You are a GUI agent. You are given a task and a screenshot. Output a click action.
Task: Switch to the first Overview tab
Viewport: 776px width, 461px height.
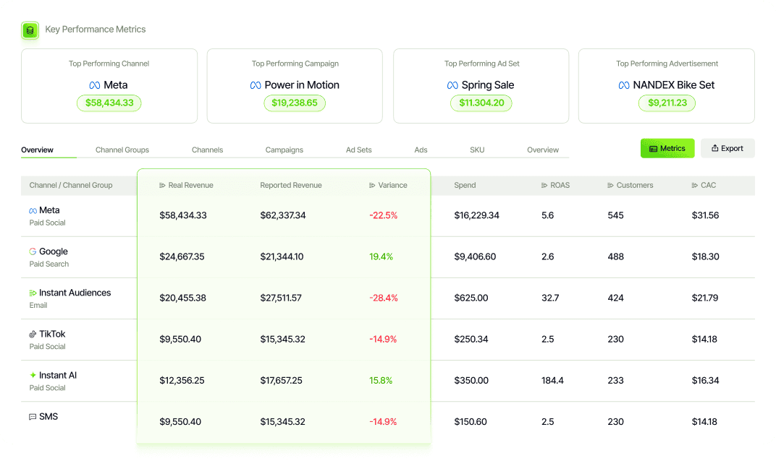pos(37,150)
